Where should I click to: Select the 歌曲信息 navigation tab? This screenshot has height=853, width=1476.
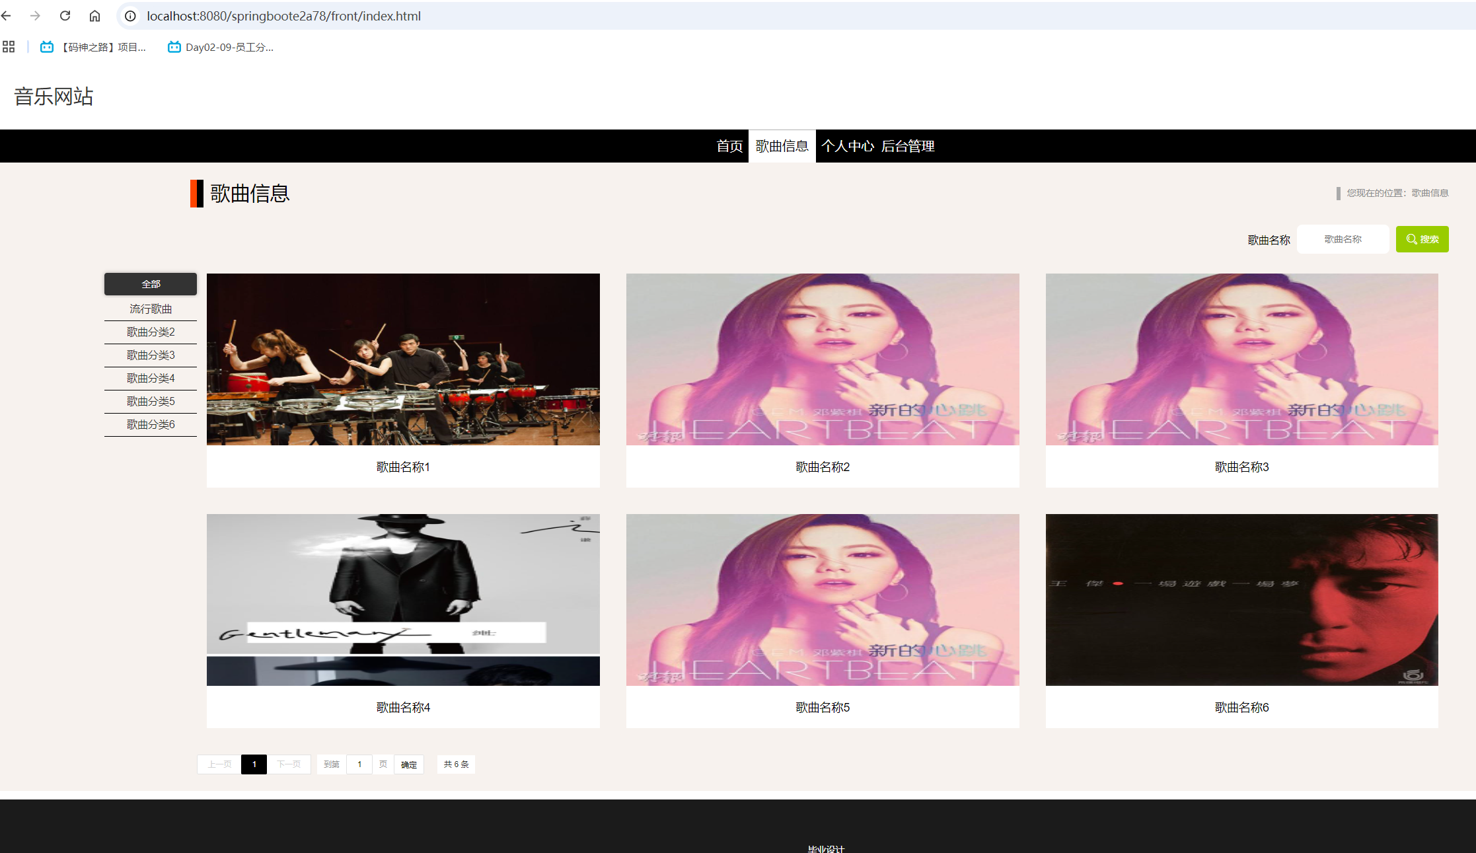[782, 146]
